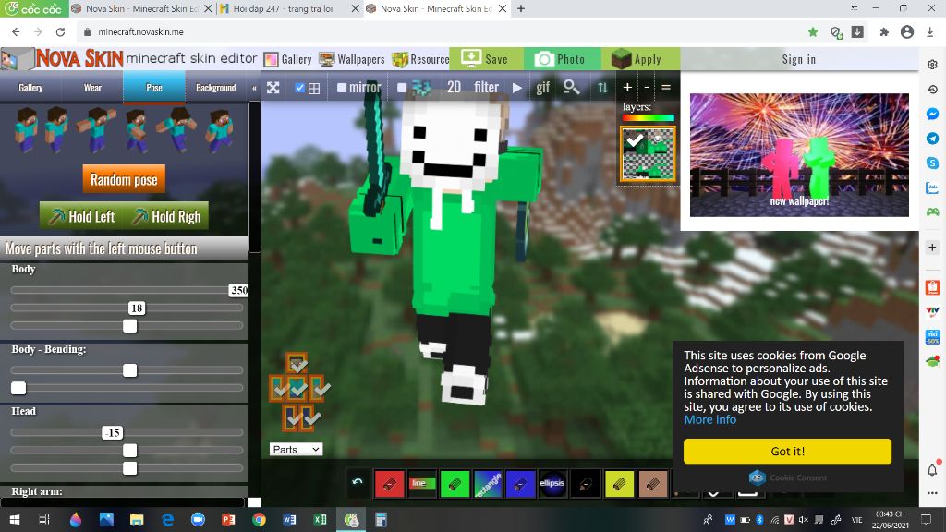Click the undo arrow in toolbar

pos(358,482)
